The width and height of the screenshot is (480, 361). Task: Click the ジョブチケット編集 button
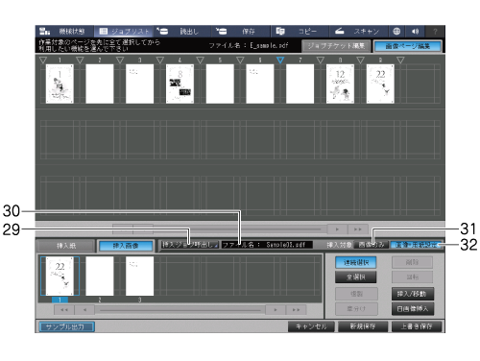click(336, 46)
